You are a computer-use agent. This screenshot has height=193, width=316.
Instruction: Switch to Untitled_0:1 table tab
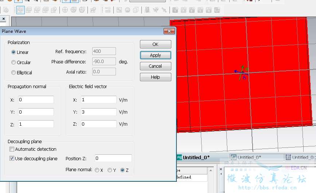[300, 157]
